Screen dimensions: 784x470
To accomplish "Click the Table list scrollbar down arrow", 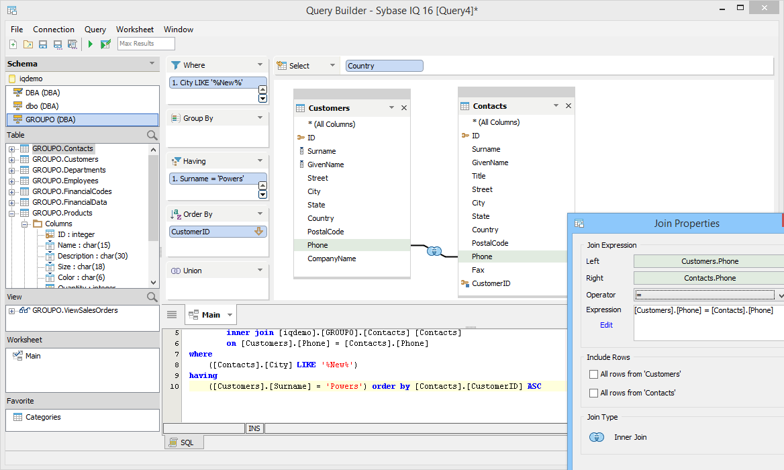I will click(154, 283).
